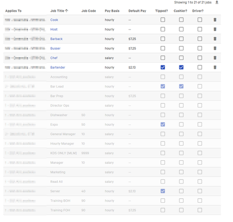The height and width of the screenshot is (222, 233).
Task: Uncheck Cashier checkbox for Bartender
Action: (x=181, y=67)
